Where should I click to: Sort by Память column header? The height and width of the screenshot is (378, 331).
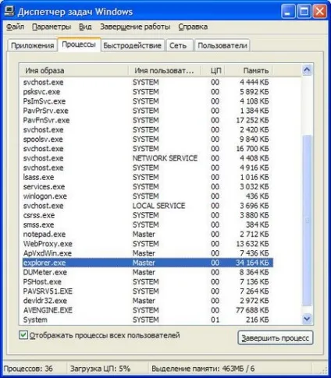248,70
